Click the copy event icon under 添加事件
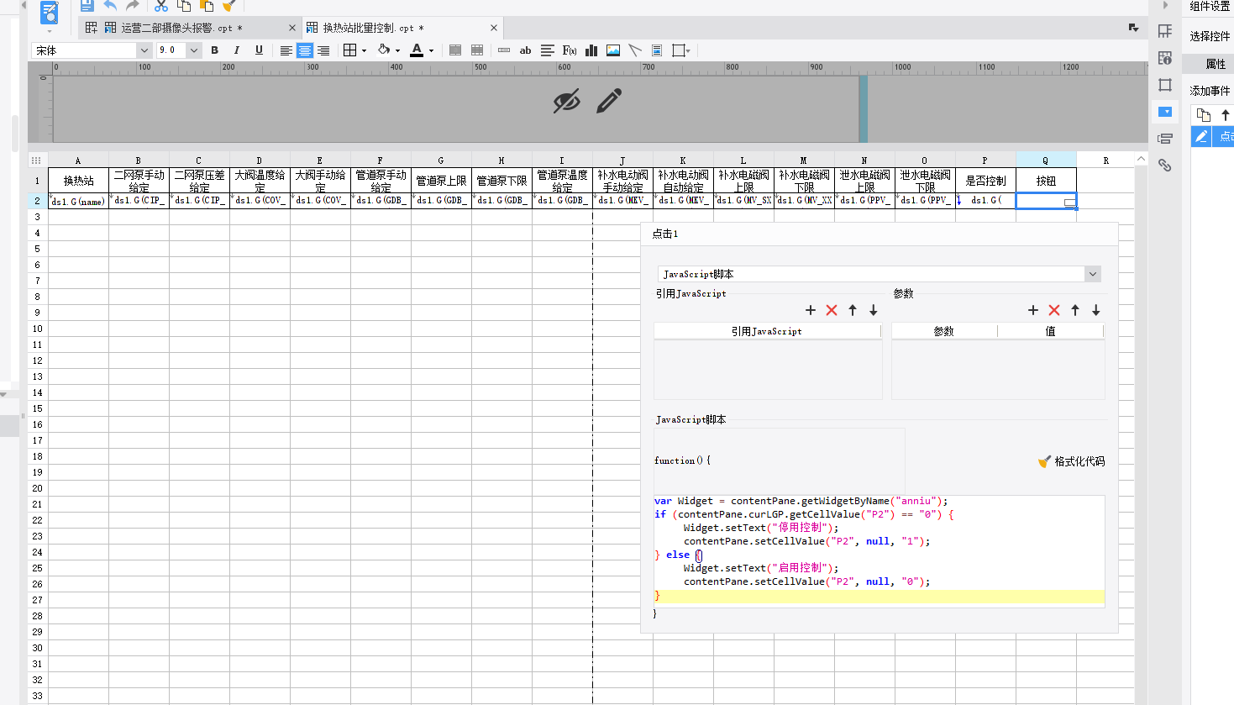The height and width of the screenshot is (705, 1234). (1203, 115)
